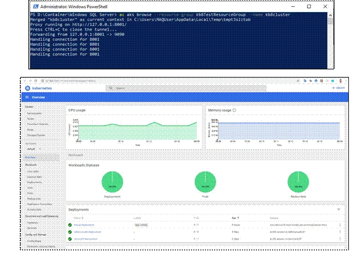Open the third deployment link in table

(x=86, y=239)
